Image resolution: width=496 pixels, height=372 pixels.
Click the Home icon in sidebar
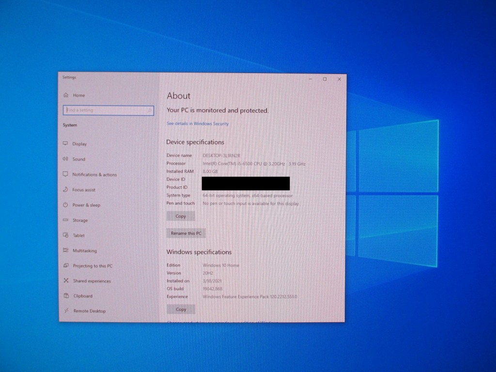coord(66,95)
